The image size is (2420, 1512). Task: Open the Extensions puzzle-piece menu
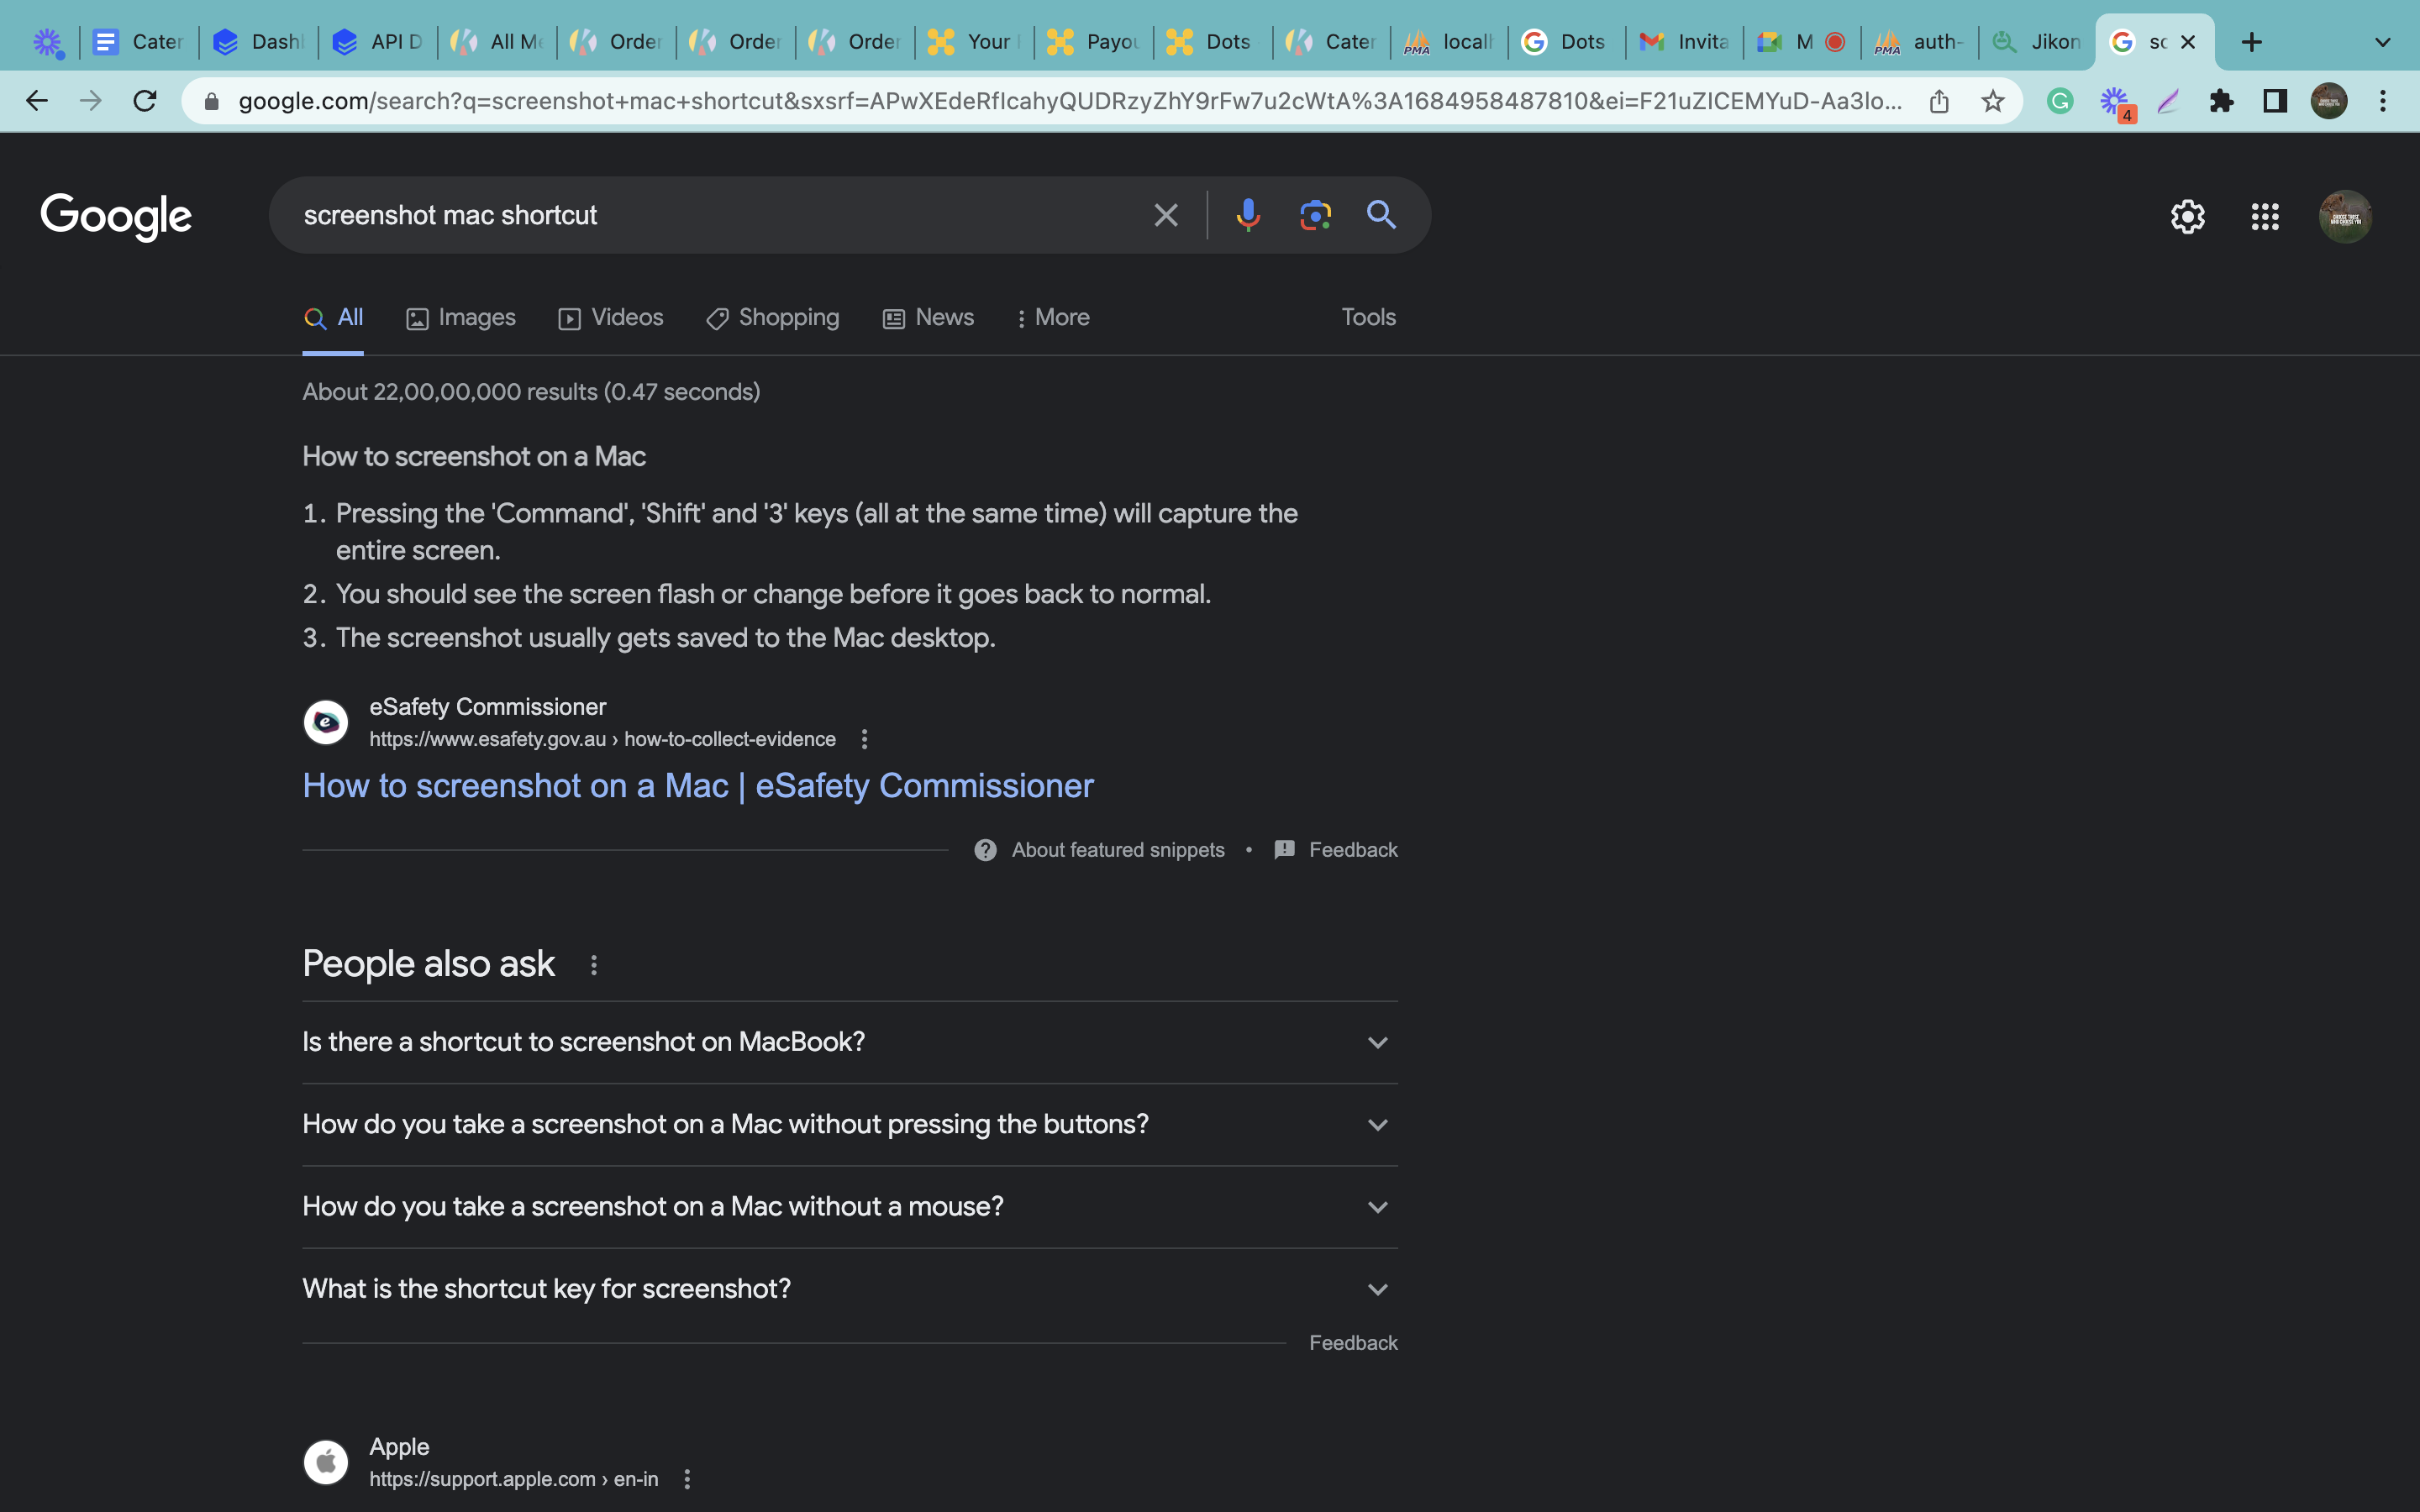tap(2221, 101)
